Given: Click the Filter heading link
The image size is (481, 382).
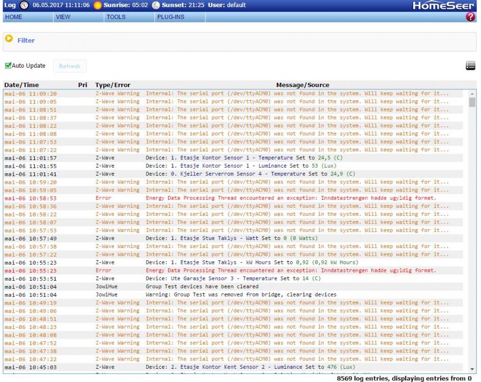Looking at the screenshot, I should pyautogui.click(x=26, y=40).
